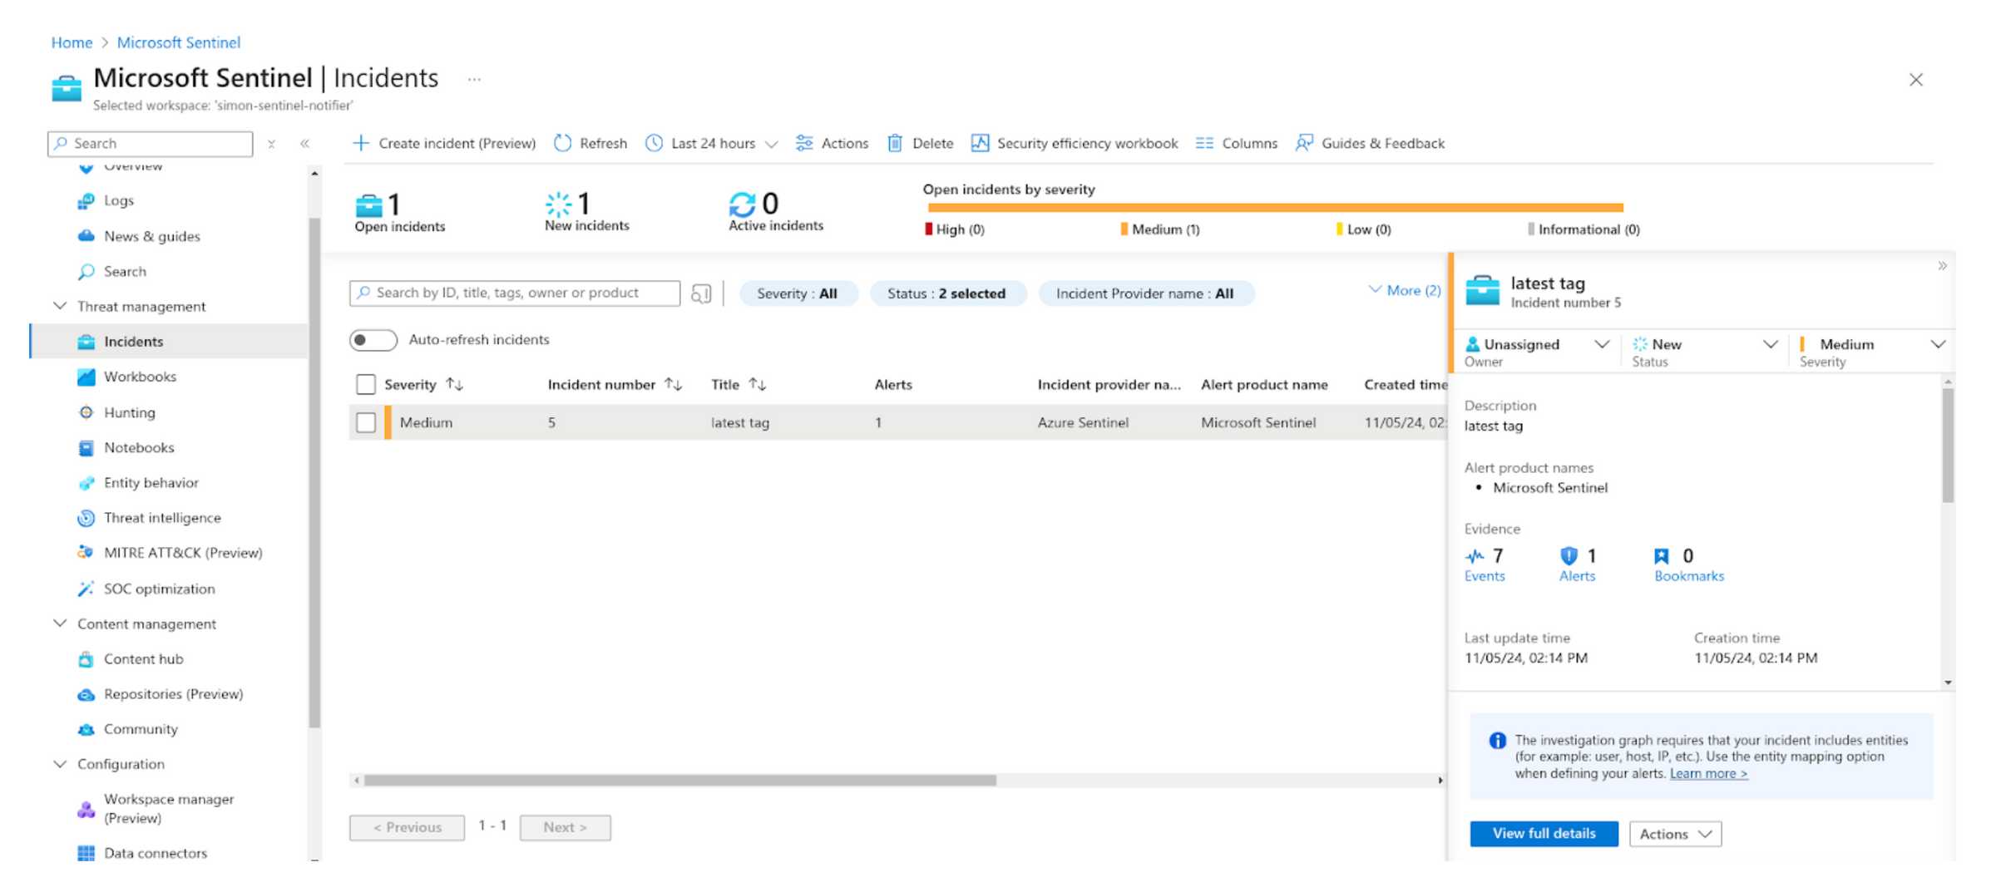Open the Actions dropdown beside View full details
The image size is (1996, 892).
coord(1675,834)
